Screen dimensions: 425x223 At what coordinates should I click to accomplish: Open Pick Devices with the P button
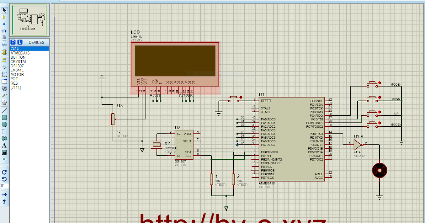tap(13, 42)
